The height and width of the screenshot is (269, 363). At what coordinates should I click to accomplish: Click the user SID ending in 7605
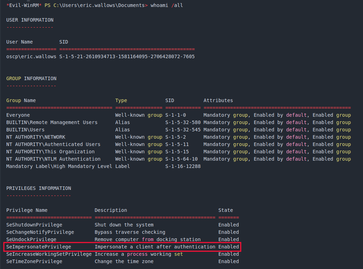[x=127, y=56]
